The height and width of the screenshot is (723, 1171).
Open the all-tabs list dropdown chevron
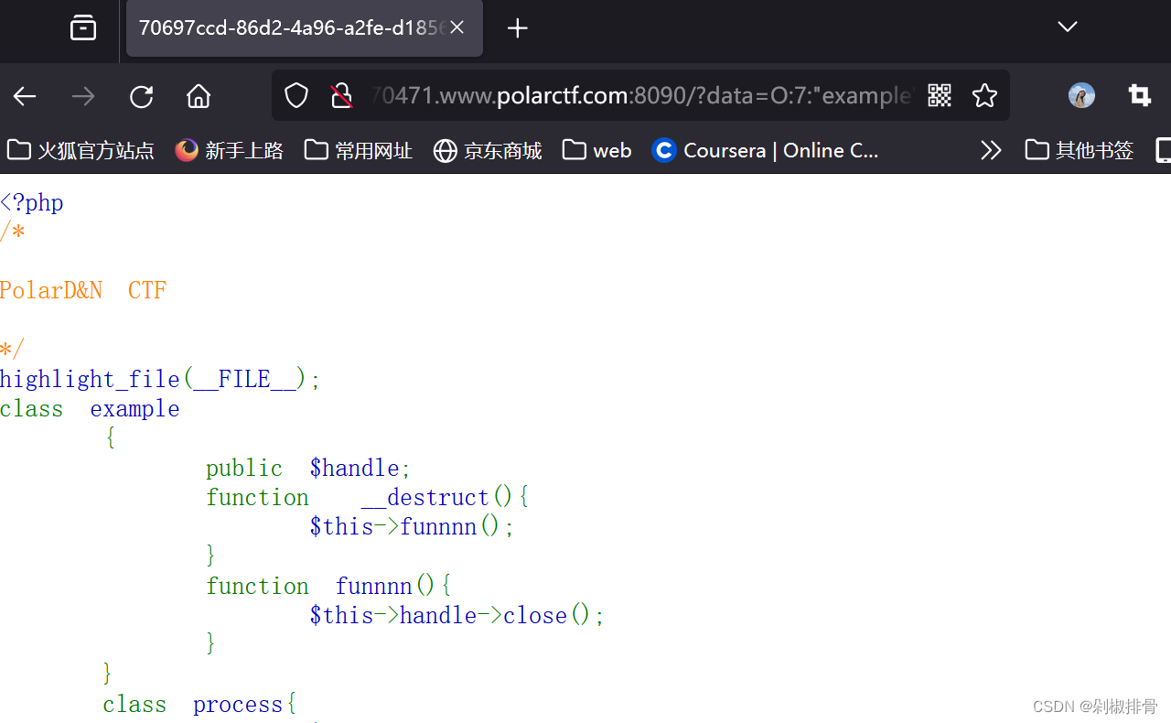(x=1067, y=27)
